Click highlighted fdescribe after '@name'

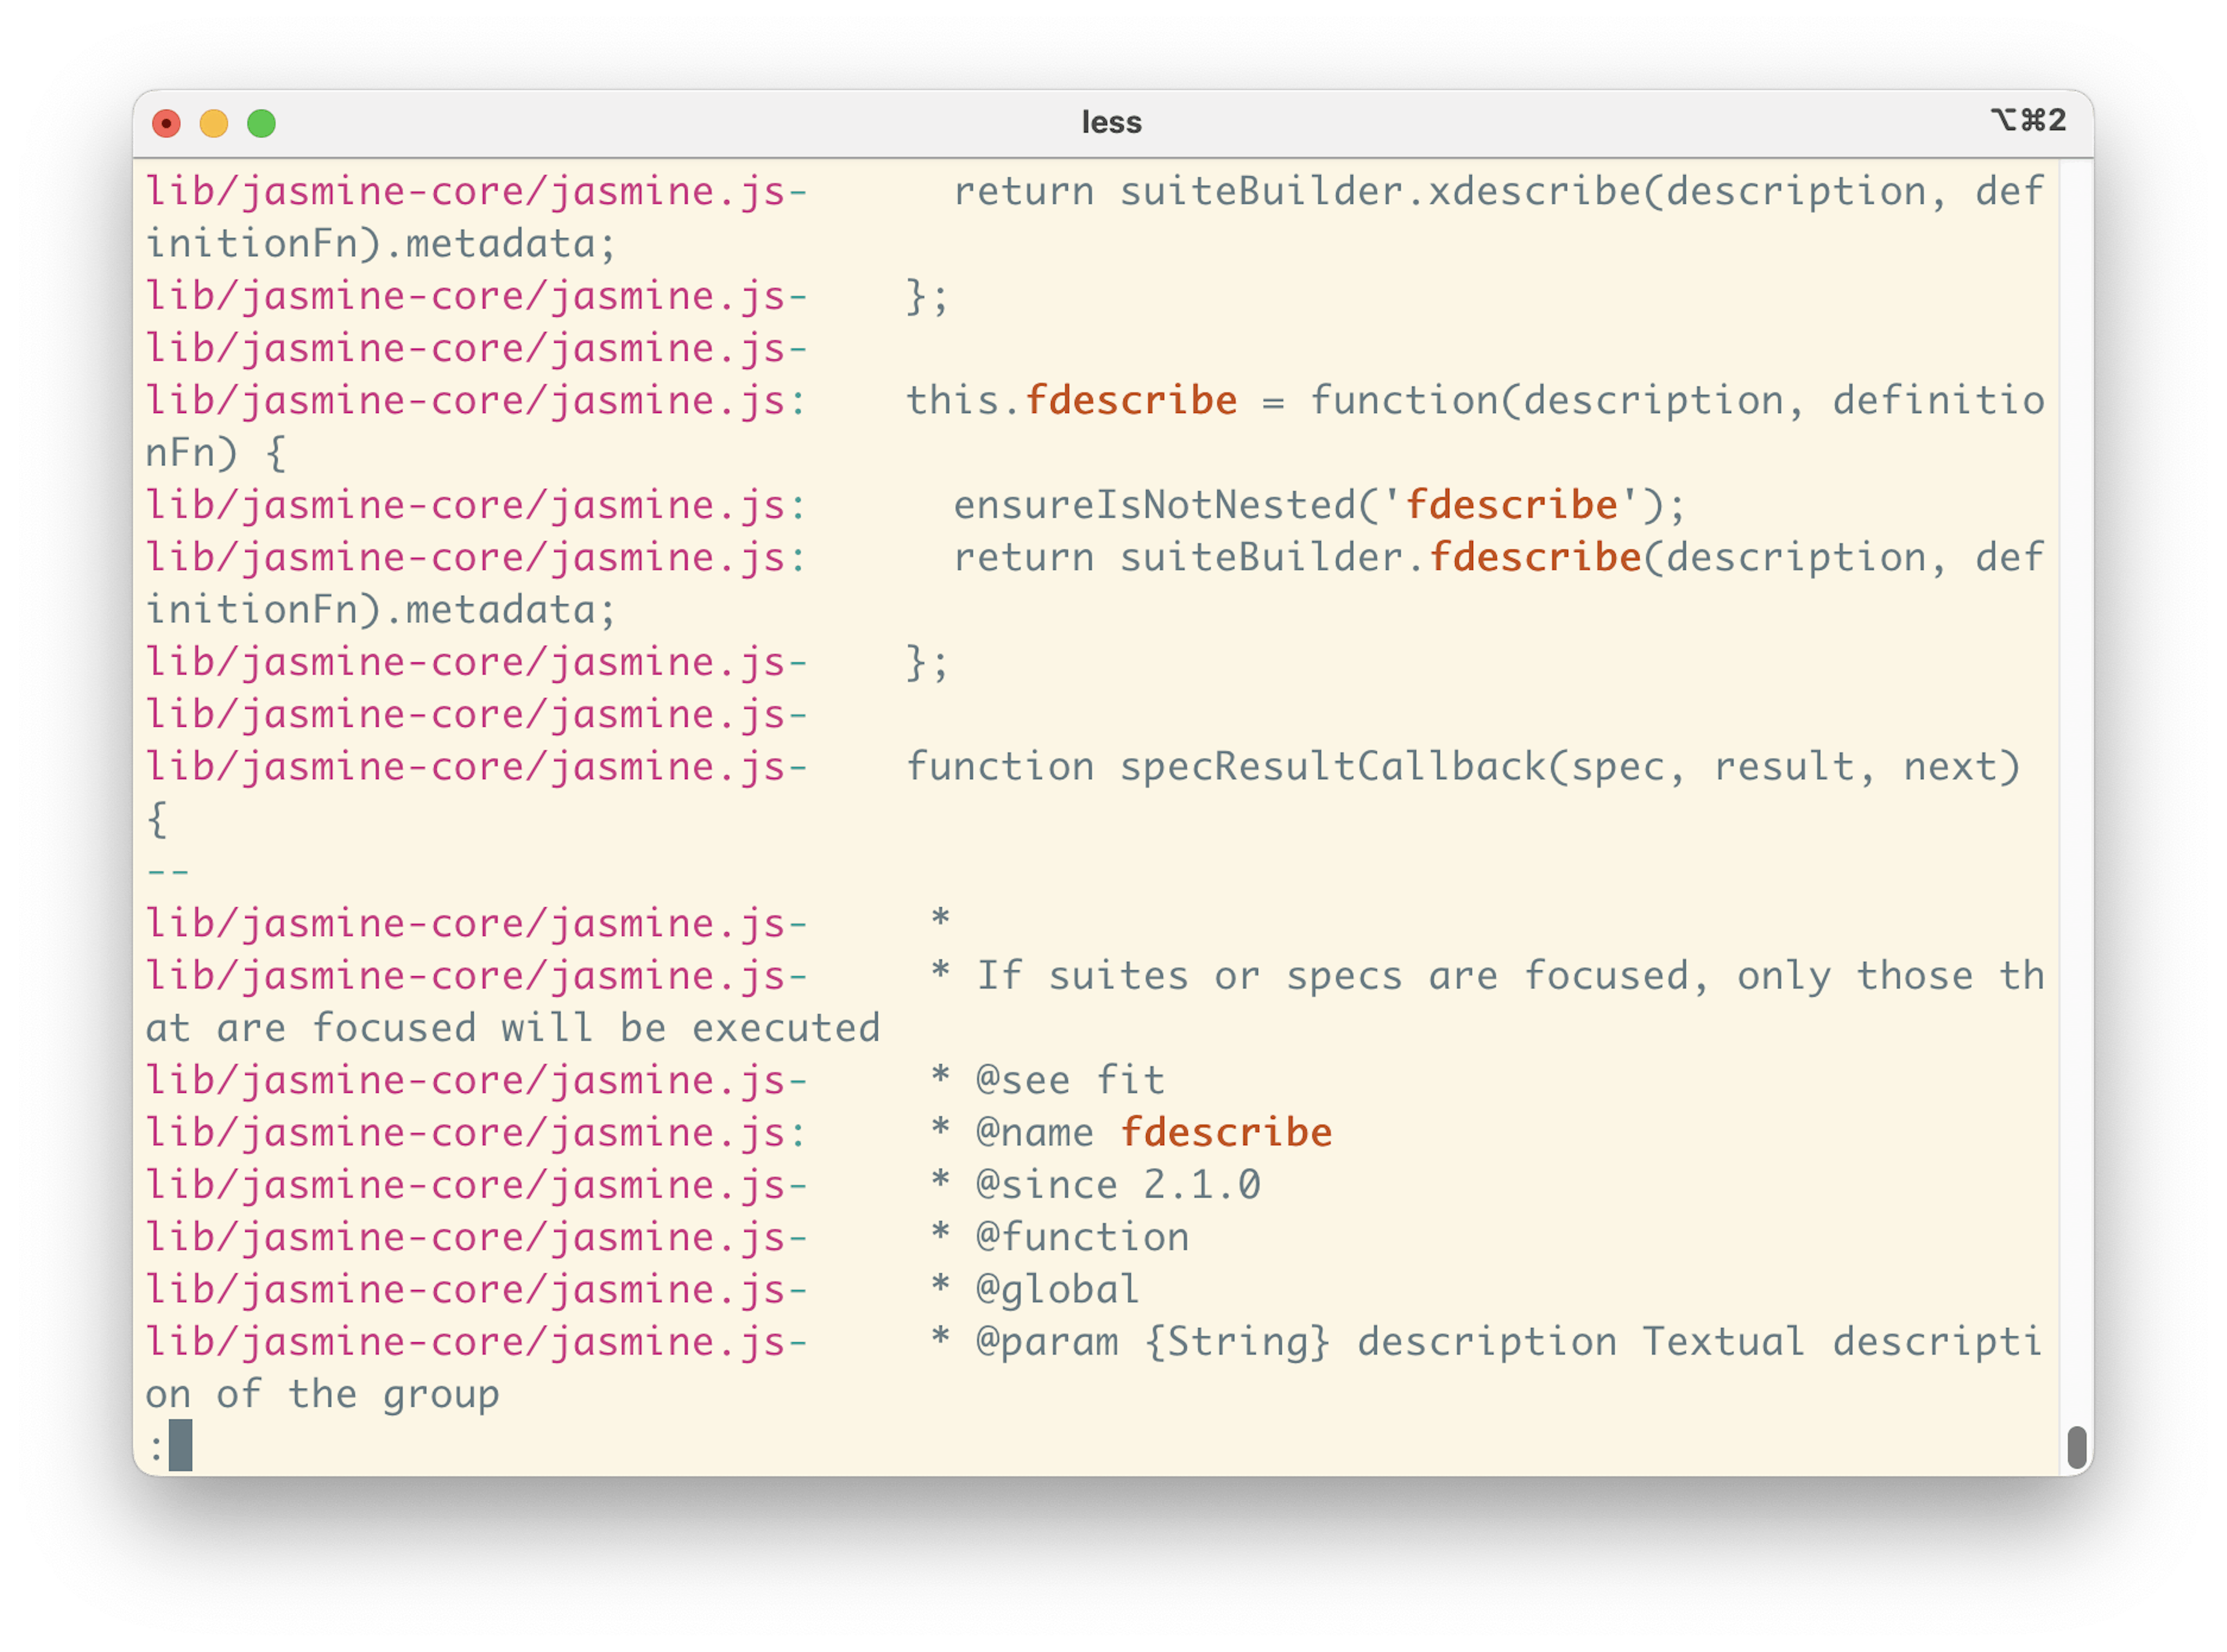tap(1225, 1132)
